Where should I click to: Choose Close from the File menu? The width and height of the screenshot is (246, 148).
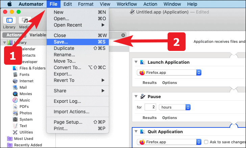pos(78,35)
